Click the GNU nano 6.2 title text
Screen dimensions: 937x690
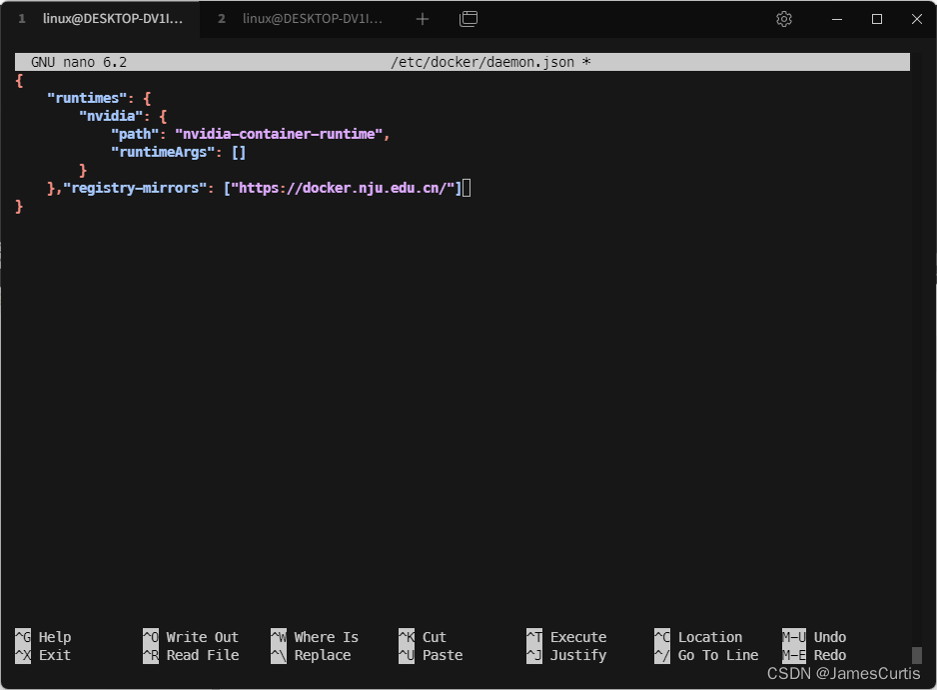(x=79, y=62)
